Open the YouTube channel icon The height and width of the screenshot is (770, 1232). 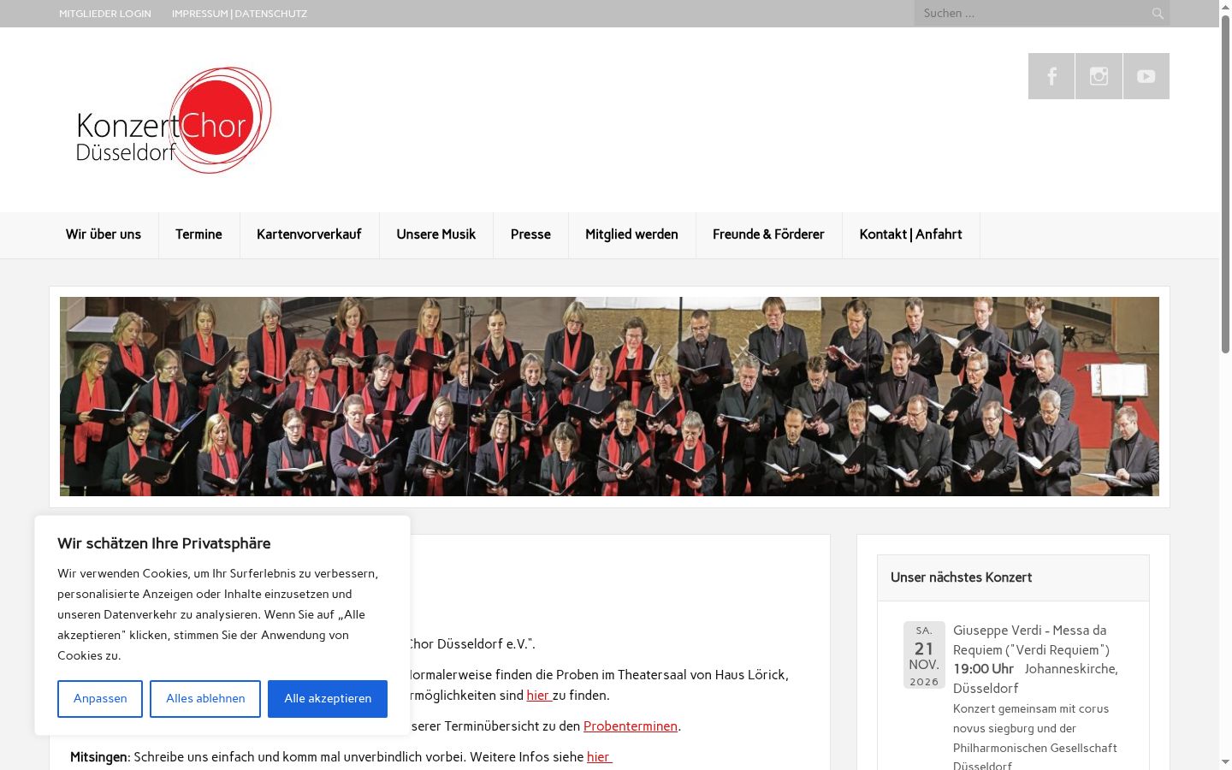click(x=1146, y=76)
